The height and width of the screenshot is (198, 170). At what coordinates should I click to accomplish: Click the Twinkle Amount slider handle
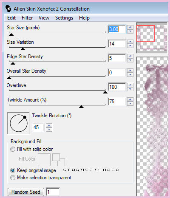tap(81, 107)
